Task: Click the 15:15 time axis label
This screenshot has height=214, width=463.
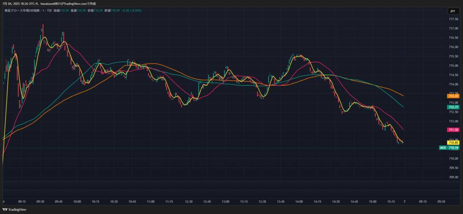Action: pyautogui.click(x=391, y=202)
